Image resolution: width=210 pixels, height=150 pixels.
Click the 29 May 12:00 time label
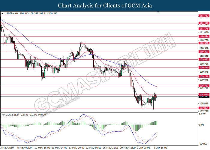[128, 148]
